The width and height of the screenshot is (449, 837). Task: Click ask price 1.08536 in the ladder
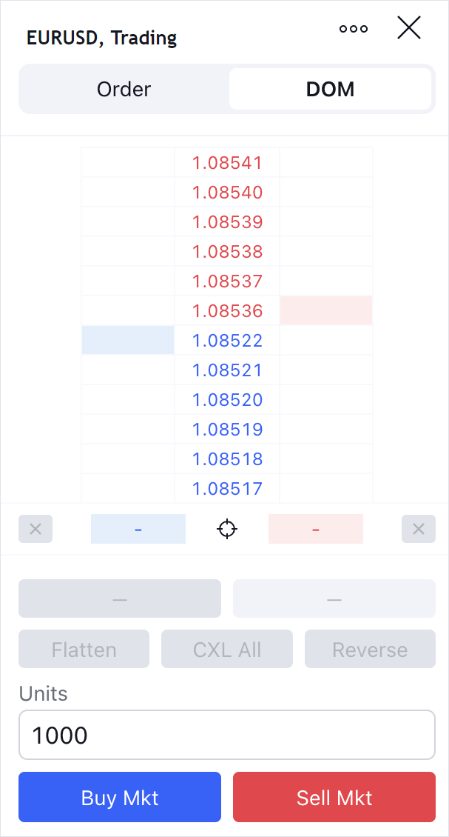[x=227, y=311]
